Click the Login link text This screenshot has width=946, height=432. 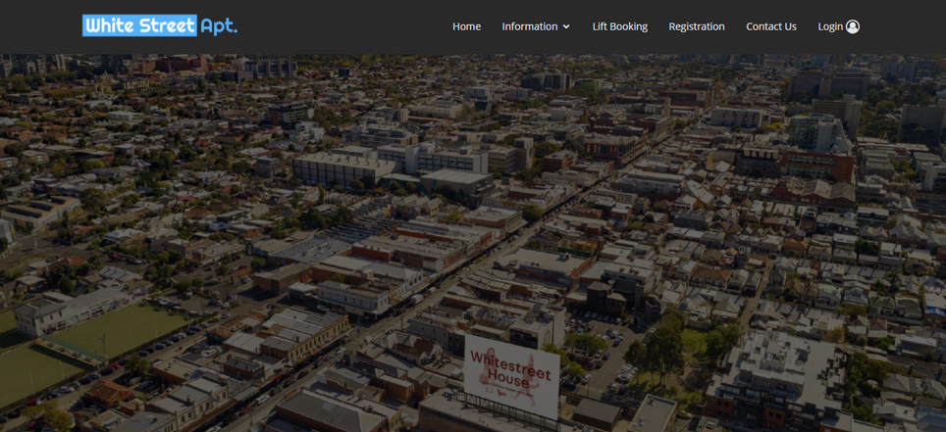pos(830,26)
